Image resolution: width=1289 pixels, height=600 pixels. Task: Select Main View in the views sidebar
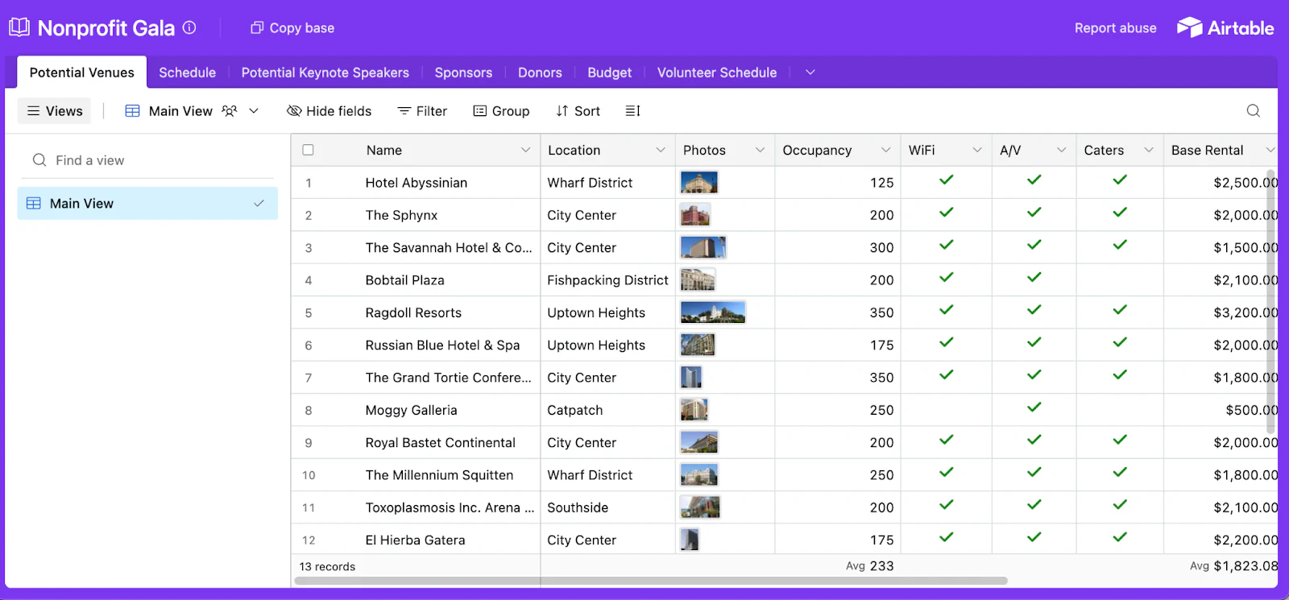[147, 204]
